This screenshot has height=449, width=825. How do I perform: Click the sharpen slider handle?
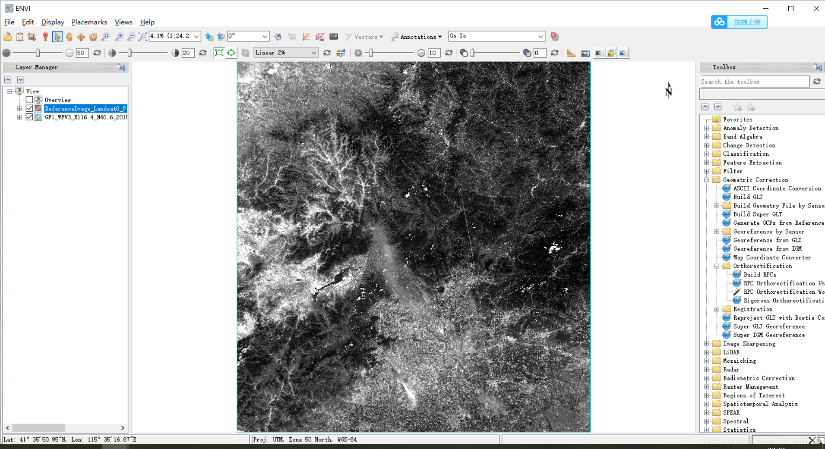(x=371, y=53)
